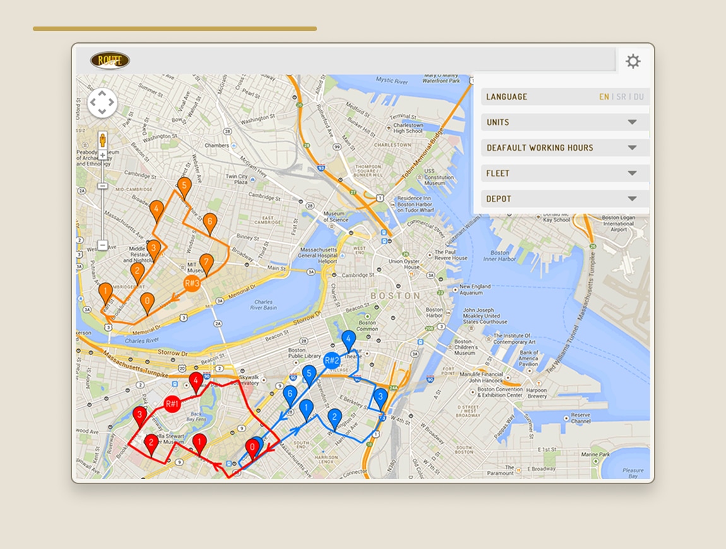Click red stop pin 4
726x549 pixels.
click(196, 382)
